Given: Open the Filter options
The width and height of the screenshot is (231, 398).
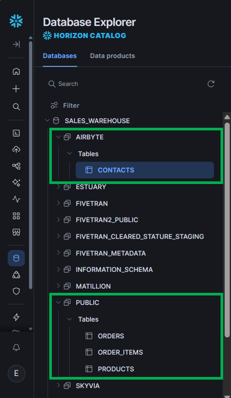Looking at the screenshot, I should [x=65, y=105].
